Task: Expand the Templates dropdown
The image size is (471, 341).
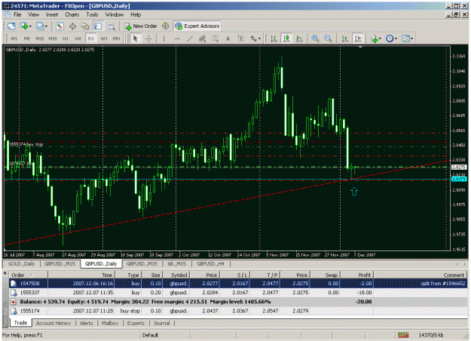Action: pos(411,38)
